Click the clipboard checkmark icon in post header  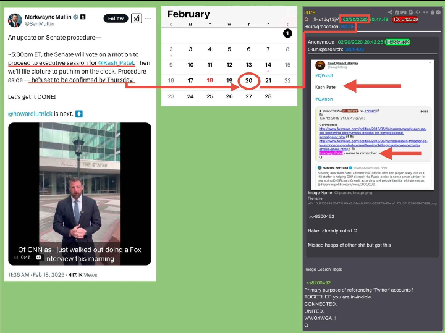(397, 12)
